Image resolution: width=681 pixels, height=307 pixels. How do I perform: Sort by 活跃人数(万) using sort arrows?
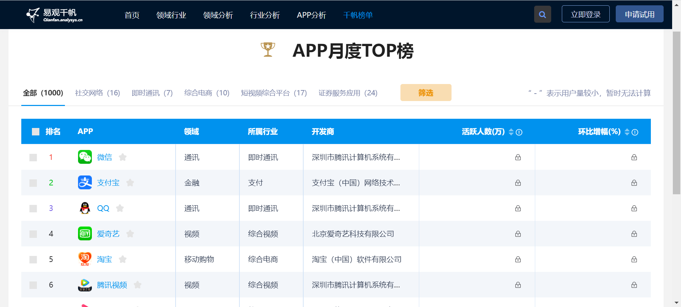(511, 132)
